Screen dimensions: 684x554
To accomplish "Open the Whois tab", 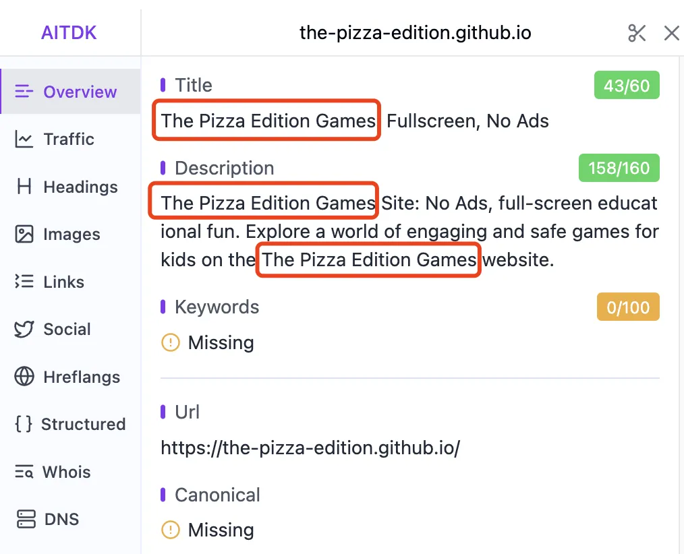I will point(66,472).
